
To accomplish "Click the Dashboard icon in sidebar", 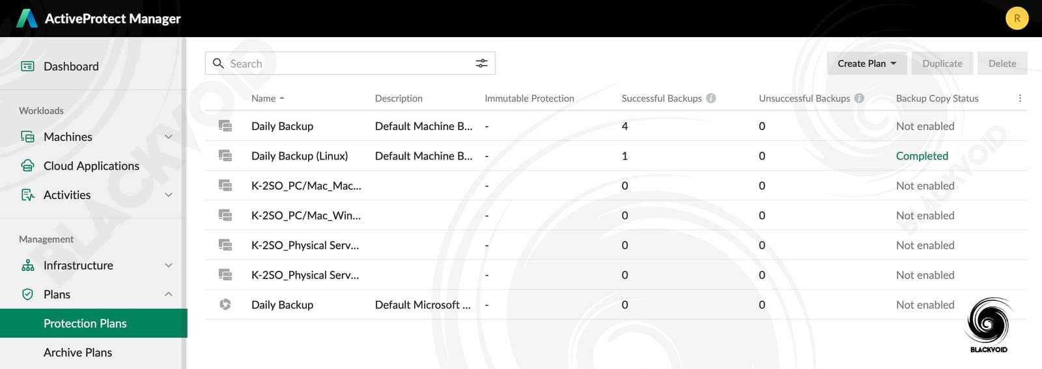I will pyautogui.click(x=27, y=66).
